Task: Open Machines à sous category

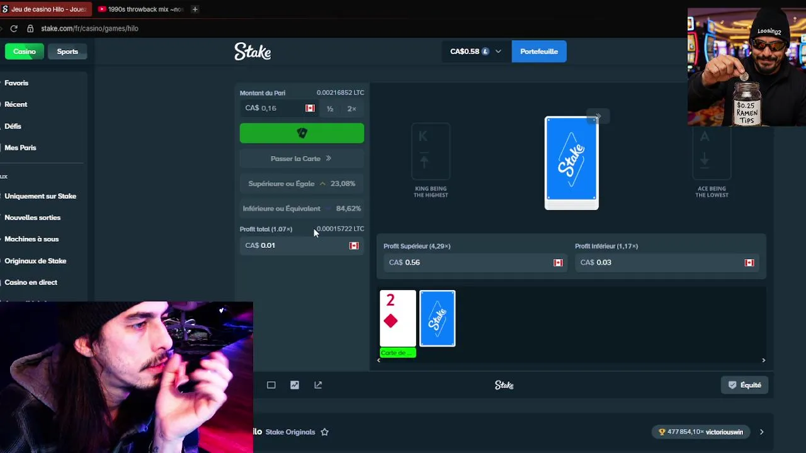Action: 31,239
